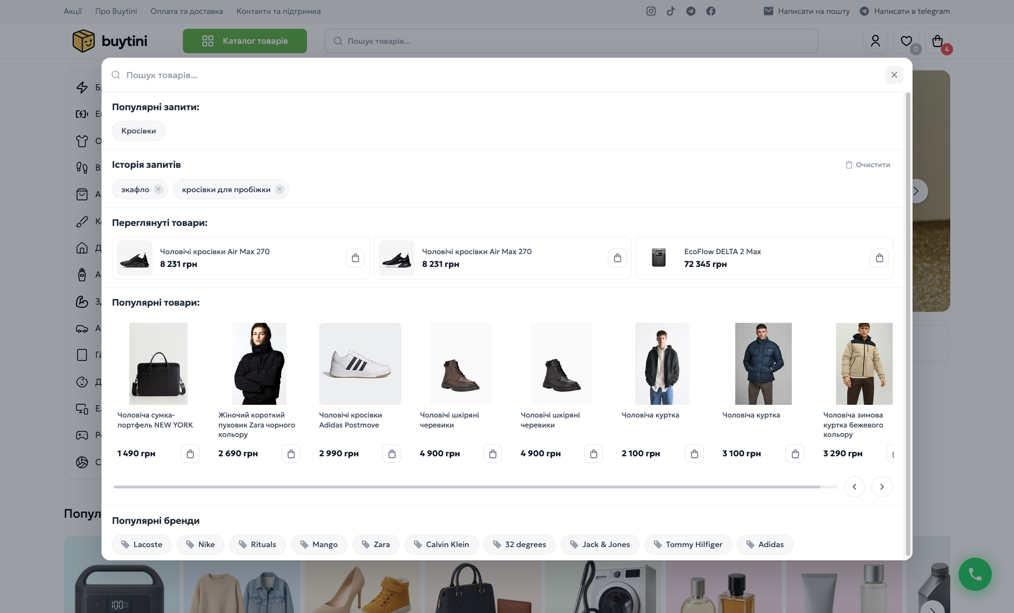
Task: Open the wishlist heart icon
Action: click(907, 41)
